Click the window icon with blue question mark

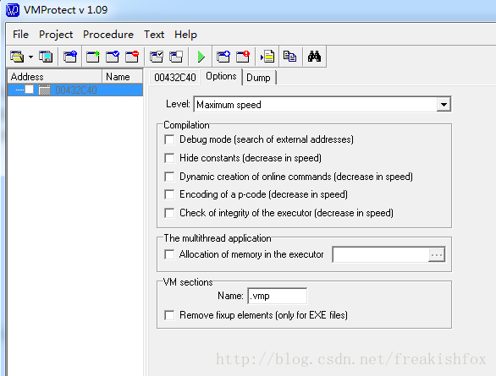[70, 57]
